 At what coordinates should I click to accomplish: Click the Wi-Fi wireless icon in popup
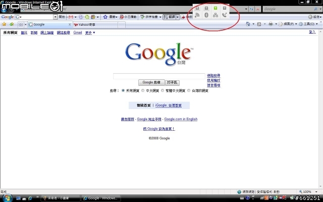tap(197, 15)
